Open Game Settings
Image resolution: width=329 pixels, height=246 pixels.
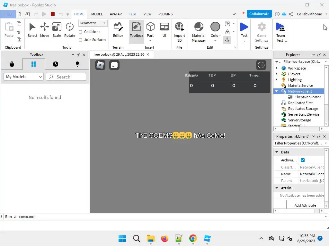(262, 32)
